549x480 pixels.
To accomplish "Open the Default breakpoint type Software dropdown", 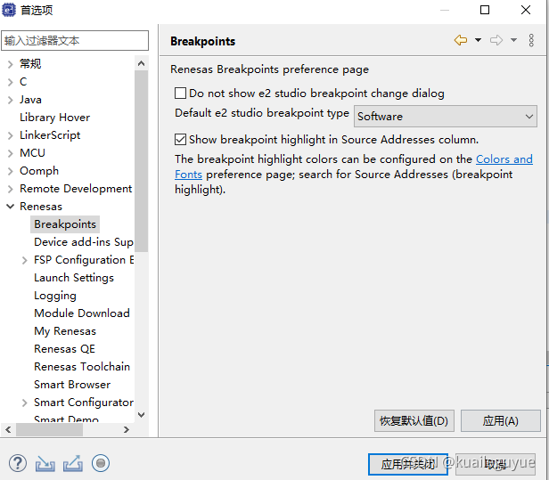I will click(446, 116).
